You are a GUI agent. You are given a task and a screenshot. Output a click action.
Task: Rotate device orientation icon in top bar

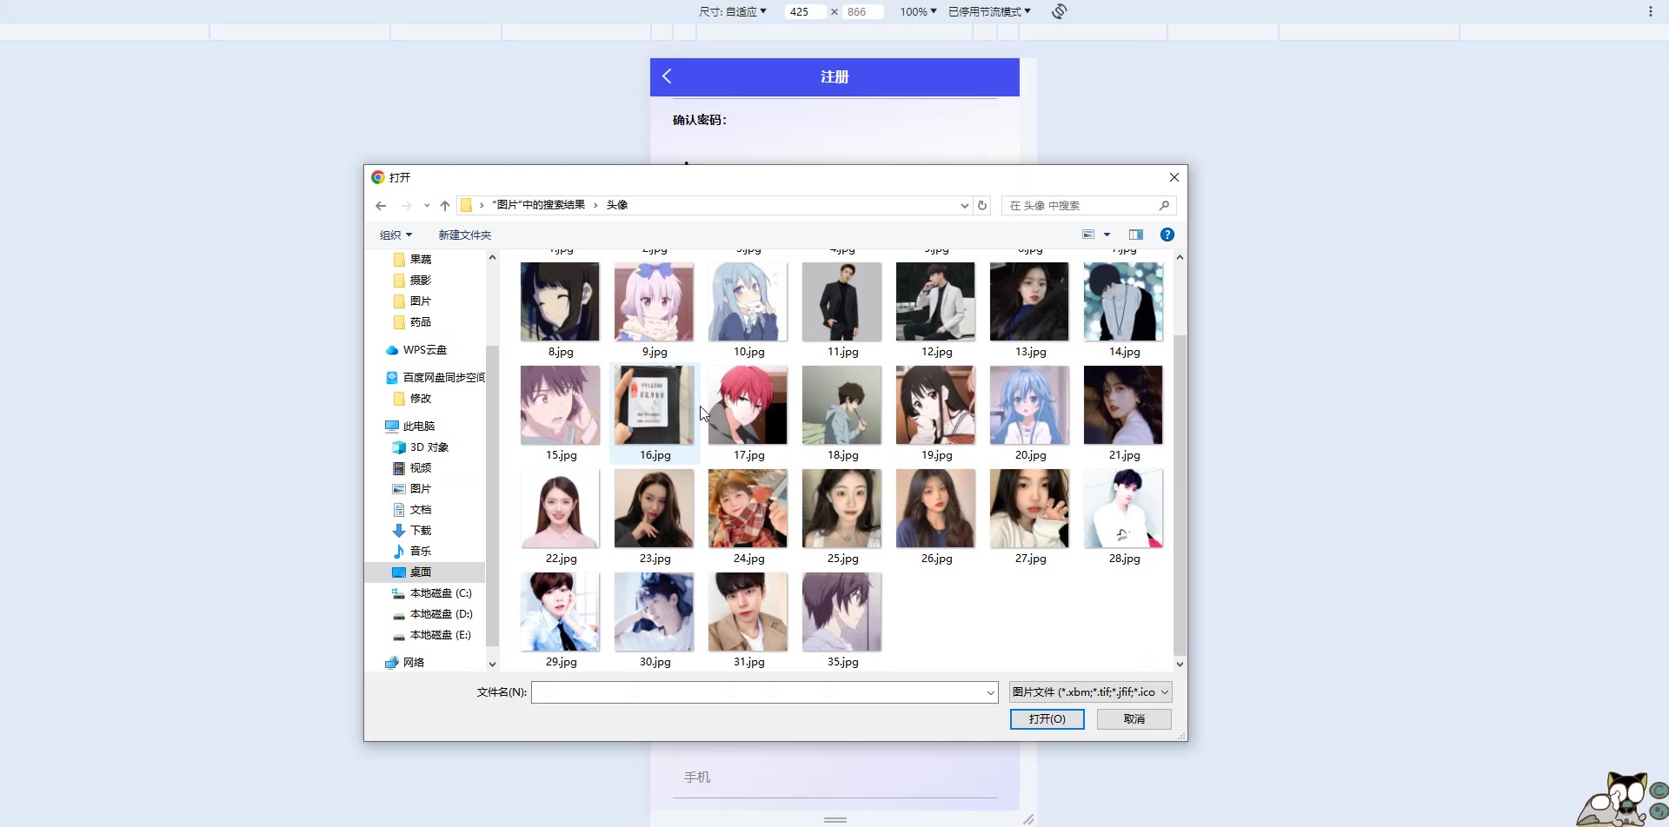(x=1059, y=11)
